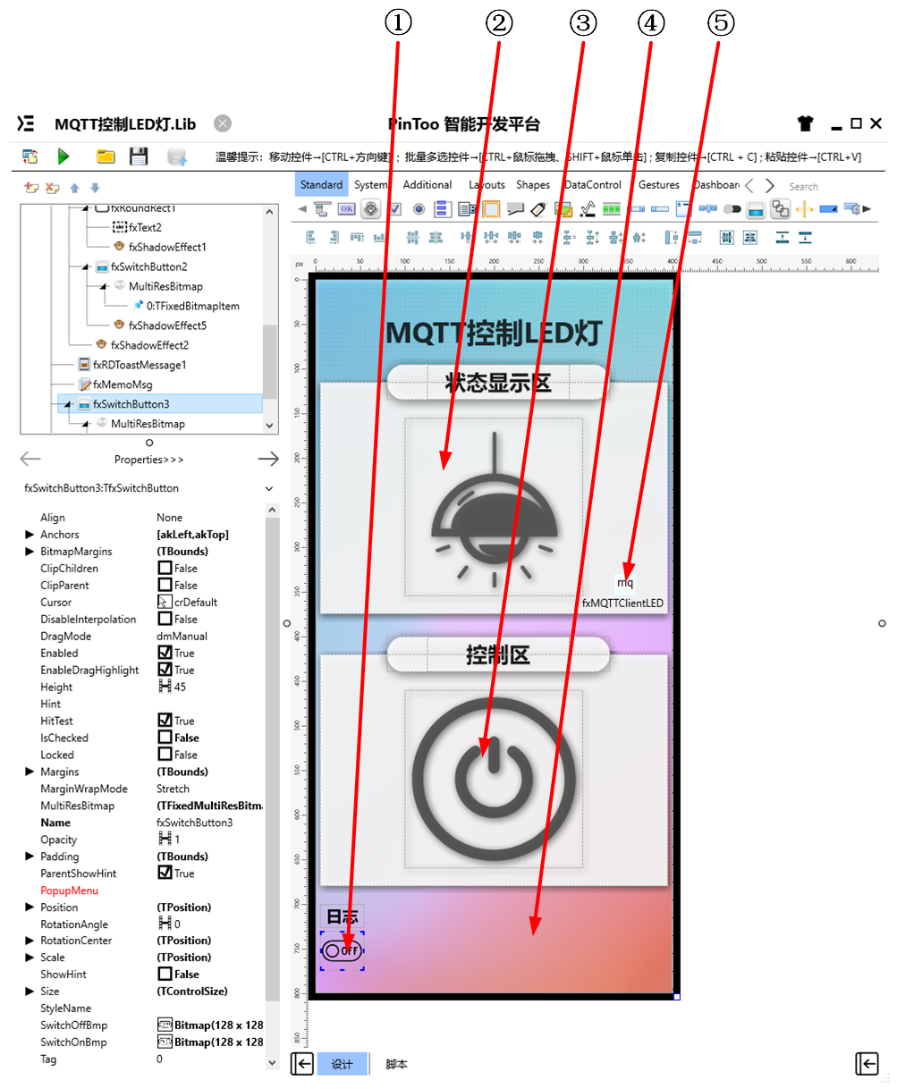Expand the Padding property
The height and width of the screenshot is (1089, 897).
30,857
